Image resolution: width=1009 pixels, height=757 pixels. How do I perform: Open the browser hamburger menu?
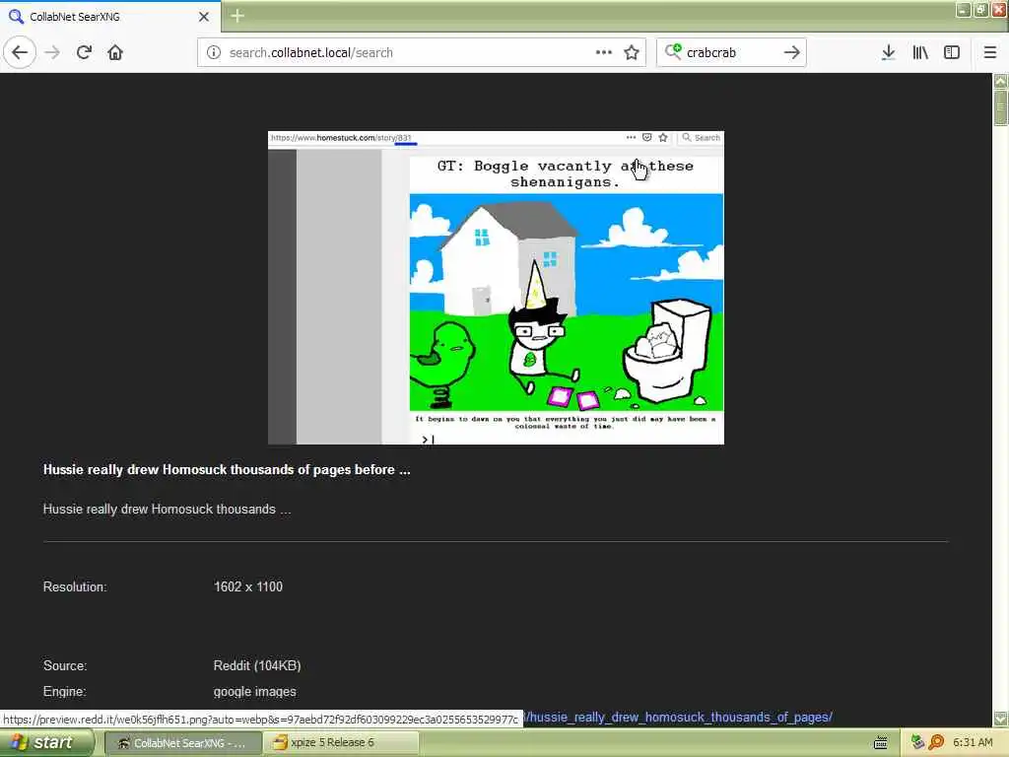[x=990, y=52]
